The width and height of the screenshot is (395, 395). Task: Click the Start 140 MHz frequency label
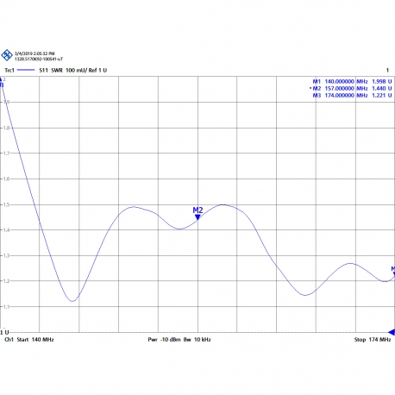(x=35, y=340)
